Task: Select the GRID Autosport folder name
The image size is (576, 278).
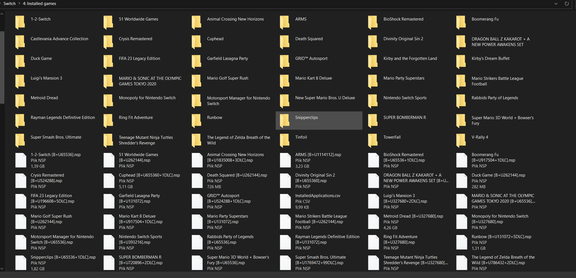Action: click(x=311, y=58)
